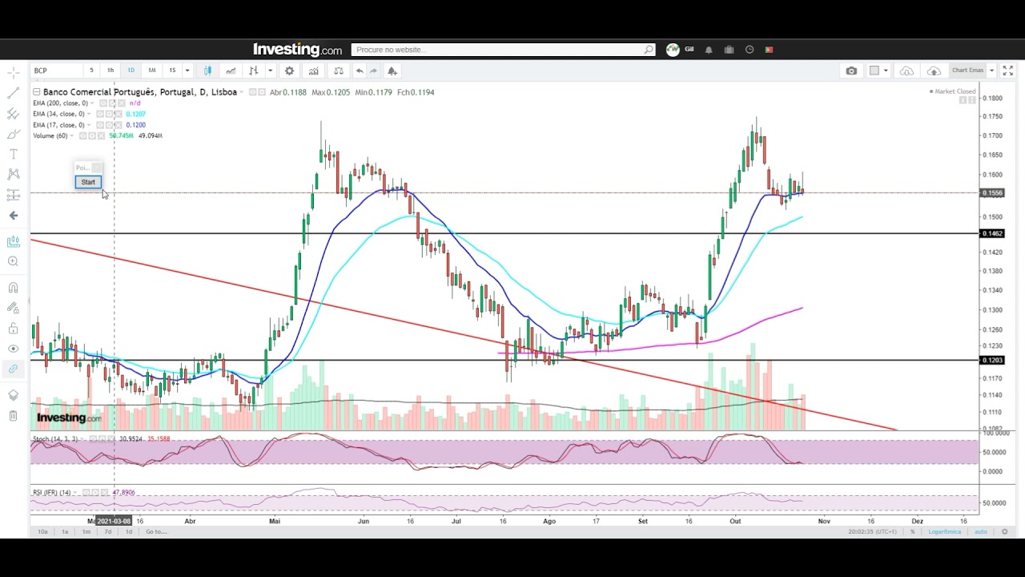
Task: Select the zoom-in magnifier tool
Action: click(13, 261)
